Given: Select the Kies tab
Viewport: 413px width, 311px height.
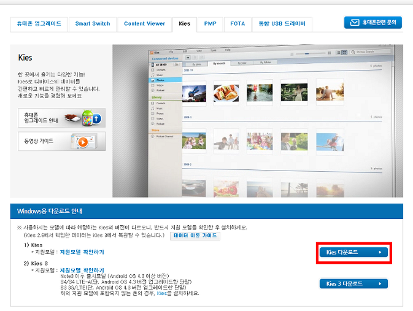Looking at the screenshot, I should 184,24.
